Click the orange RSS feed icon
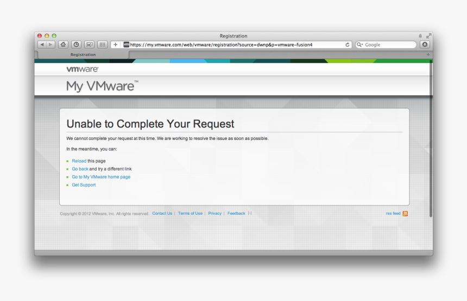Viewport: 467px width, 301px height. [405, 214]
